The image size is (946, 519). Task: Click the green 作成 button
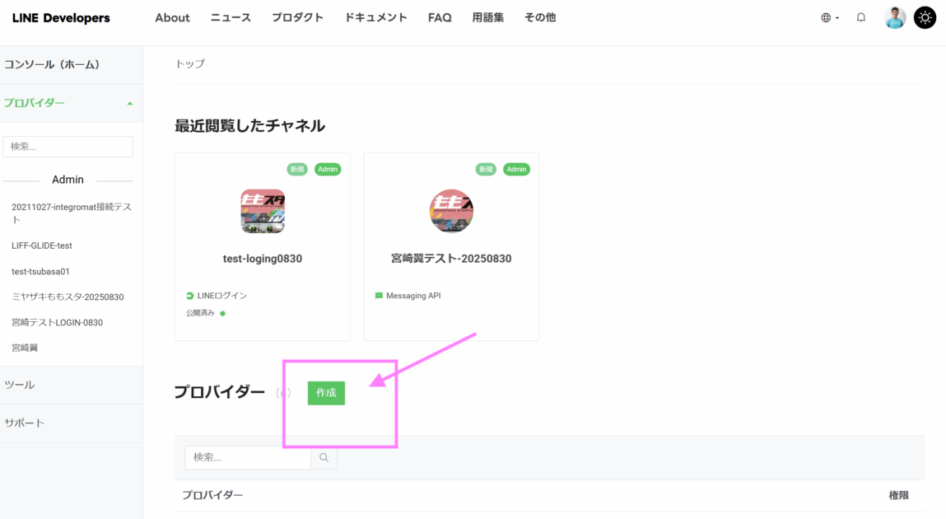coord(326,393)
